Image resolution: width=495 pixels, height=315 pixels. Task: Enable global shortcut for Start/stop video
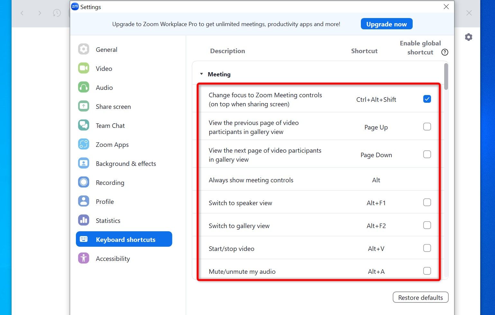(427, 248)
